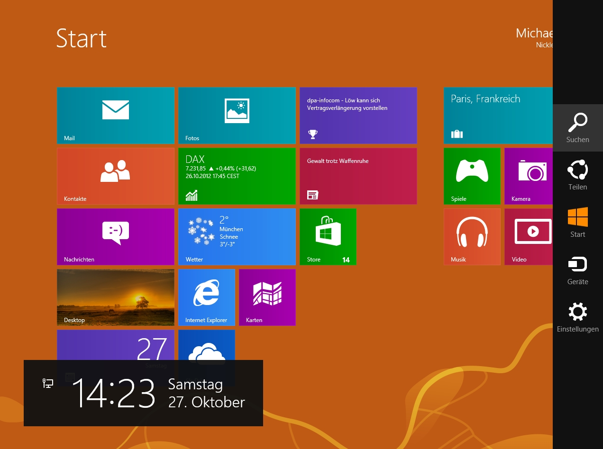
Task: Open the Spiele Xbox tile
Action: 472,176
